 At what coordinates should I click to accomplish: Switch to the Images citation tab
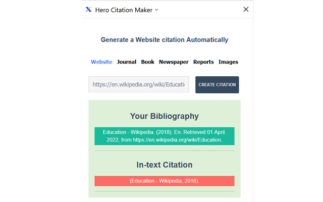pos(228,62)
